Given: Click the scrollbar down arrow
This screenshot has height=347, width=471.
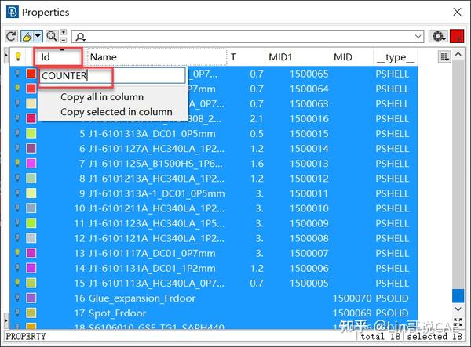Looking at the screenshot, I should (458, 309).
